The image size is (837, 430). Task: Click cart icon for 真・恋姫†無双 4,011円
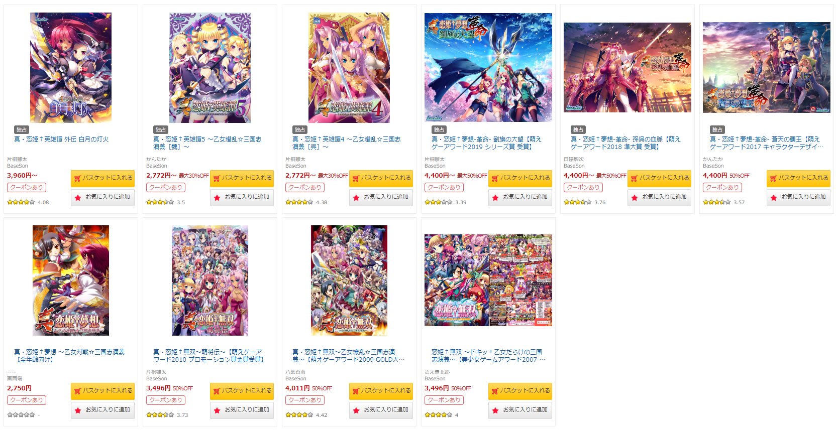coord(356,391)
